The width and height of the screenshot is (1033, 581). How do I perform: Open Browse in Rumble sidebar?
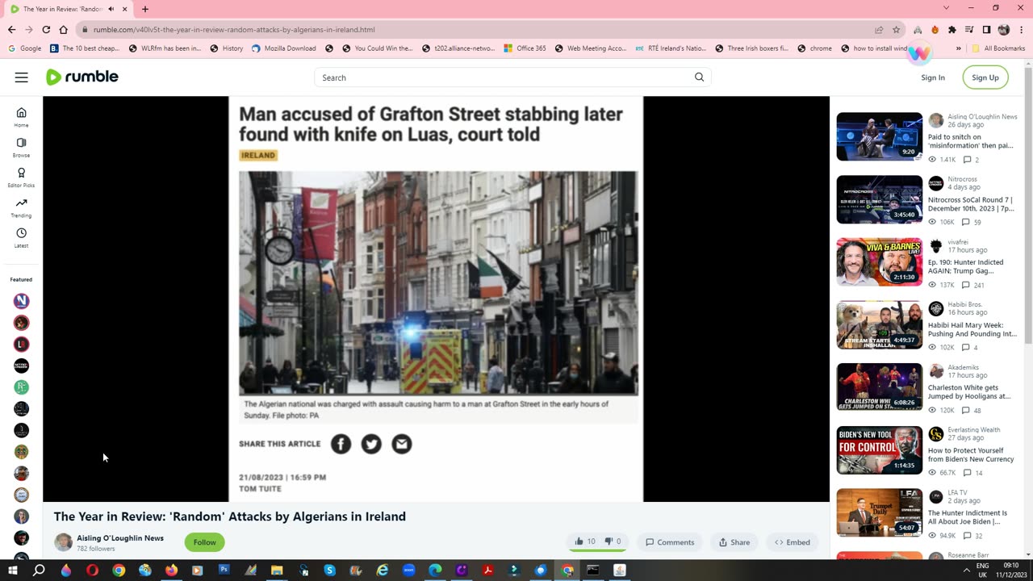(x=21, y=147)
